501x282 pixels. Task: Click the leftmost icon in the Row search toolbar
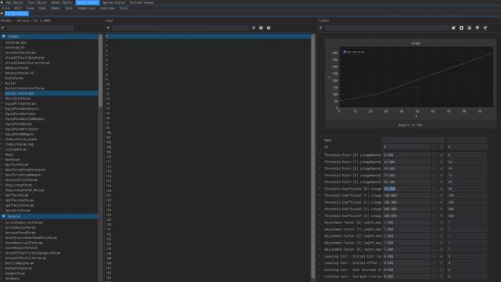(254, 28)
